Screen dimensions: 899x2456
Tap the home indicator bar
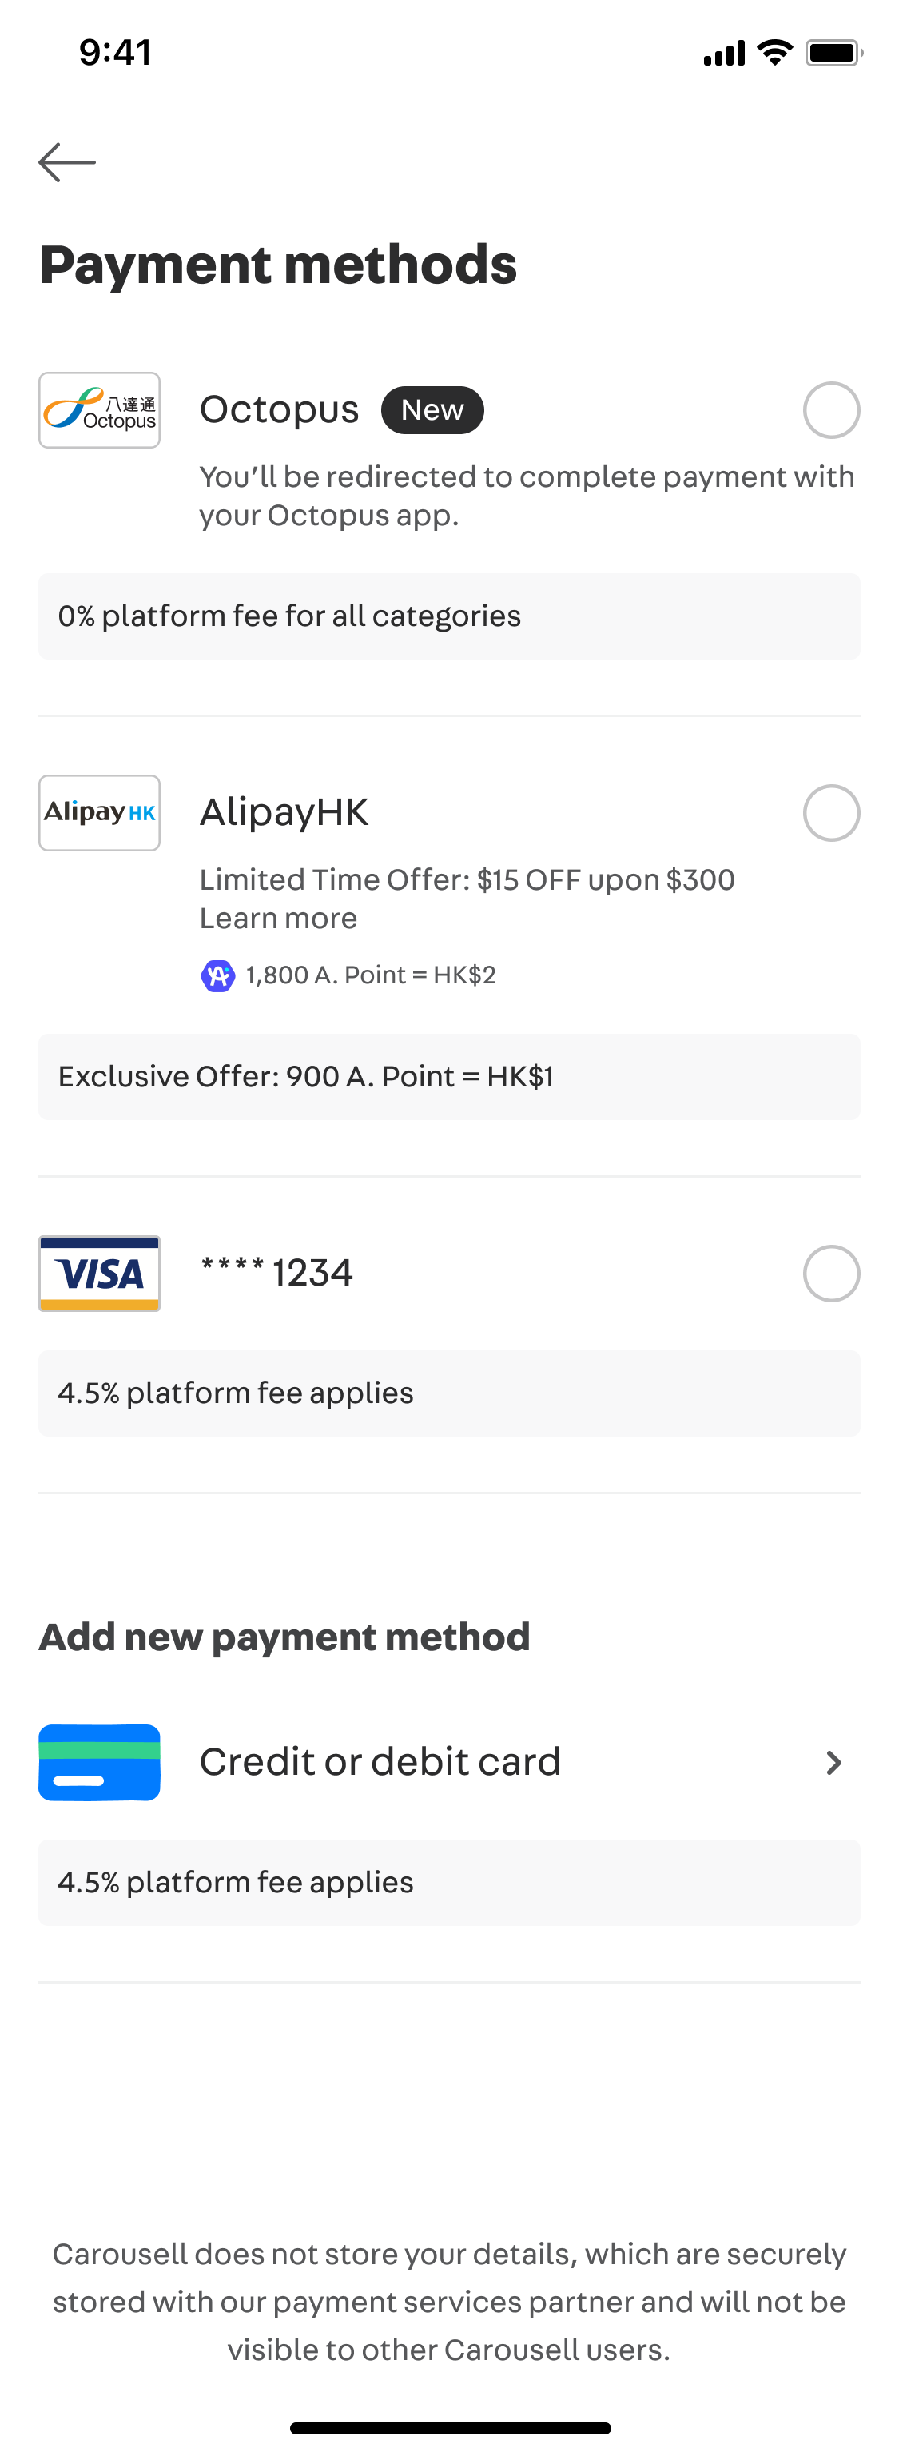pos(450,2427)
